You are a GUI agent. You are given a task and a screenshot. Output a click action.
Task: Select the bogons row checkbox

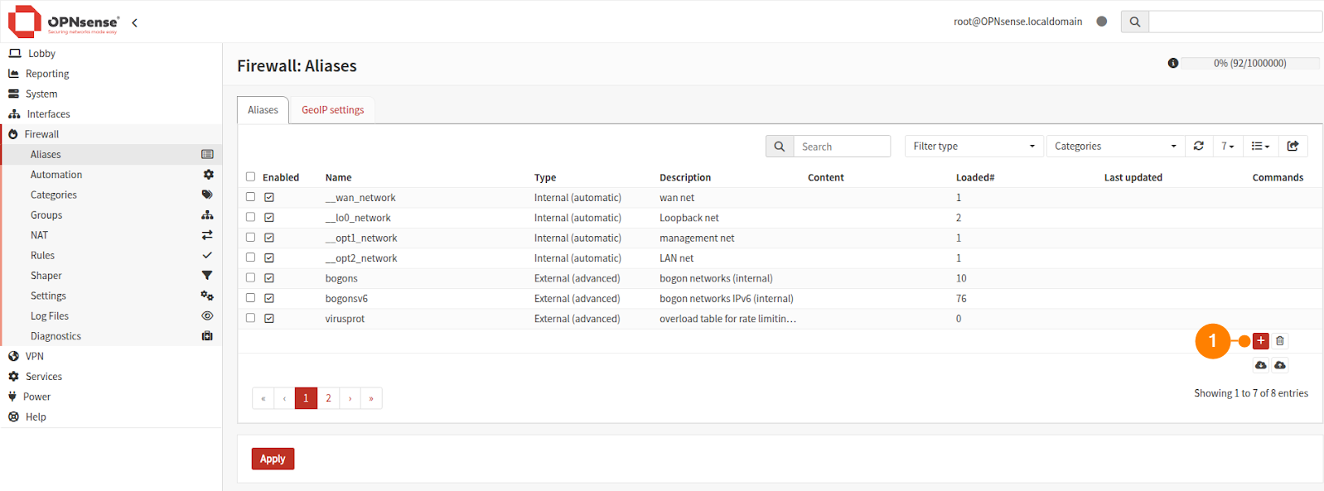click(250, 278)
